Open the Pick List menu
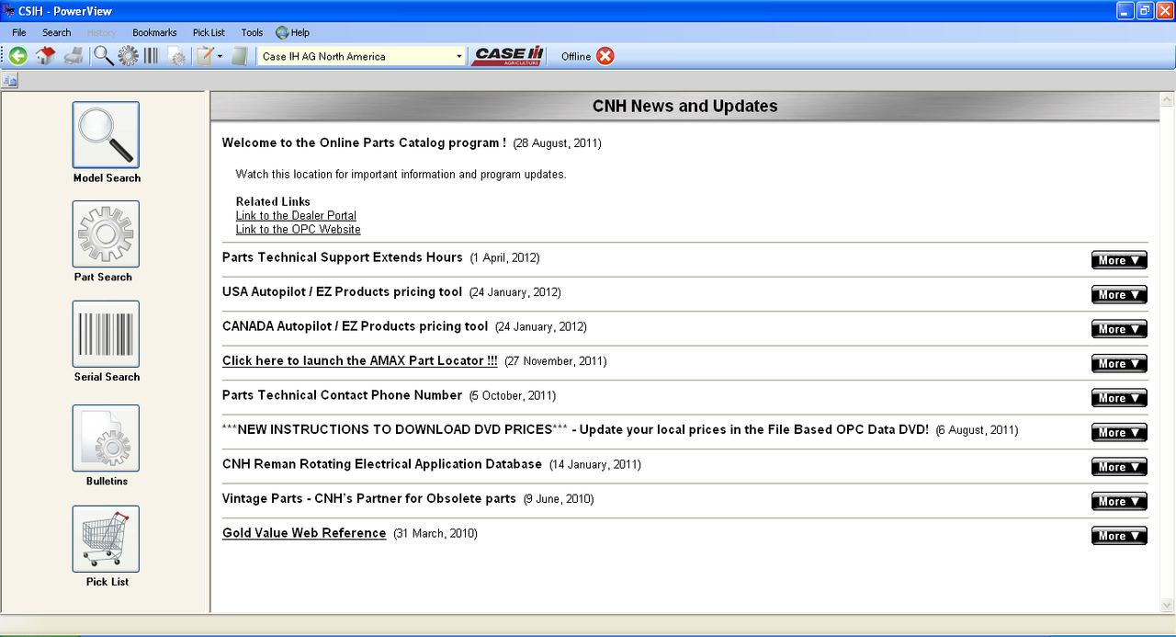 209,32
